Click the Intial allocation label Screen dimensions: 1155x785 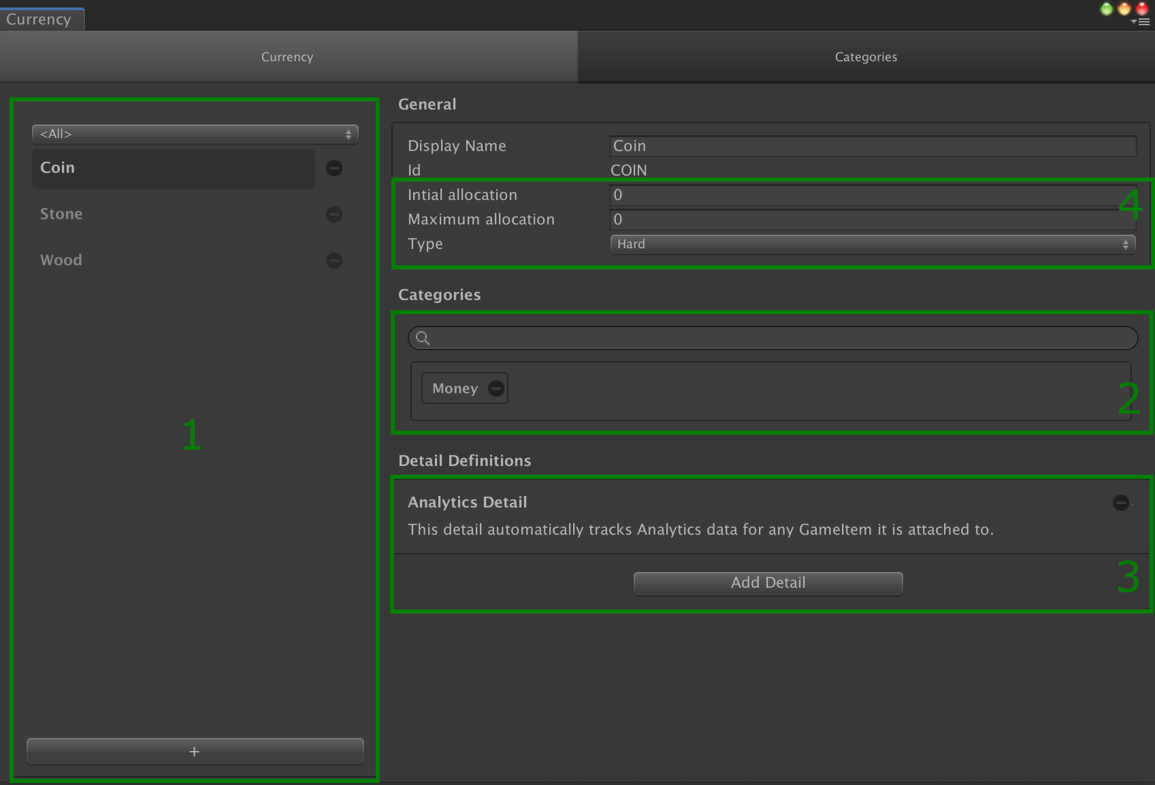click(463, 195)
